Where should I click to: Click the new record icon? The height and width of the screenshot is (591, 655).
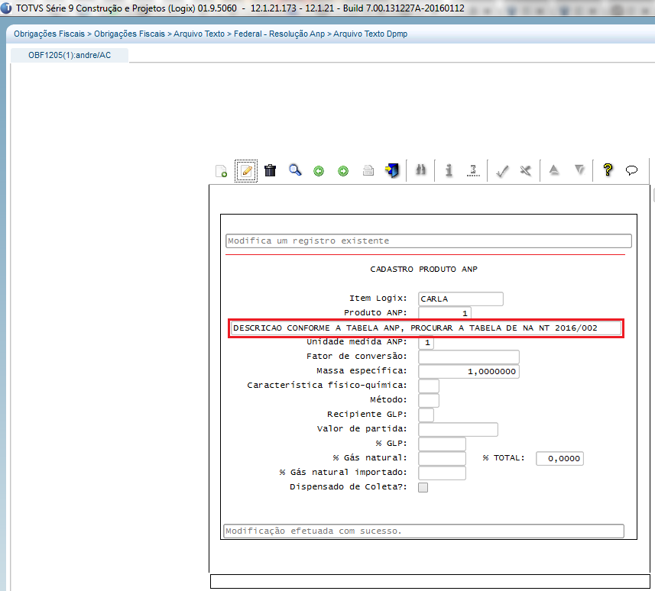[222, 171]
